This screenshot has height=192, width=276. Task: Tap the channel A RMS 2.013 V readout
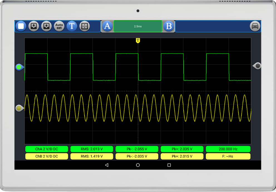pos(92,149)
